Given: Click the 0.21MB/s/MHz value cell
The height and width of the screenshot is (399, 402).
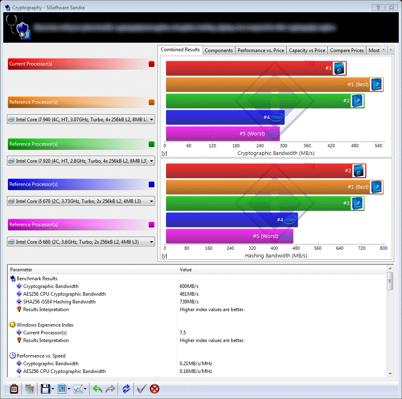Looking at the screenshot, I should pos(196,363).
